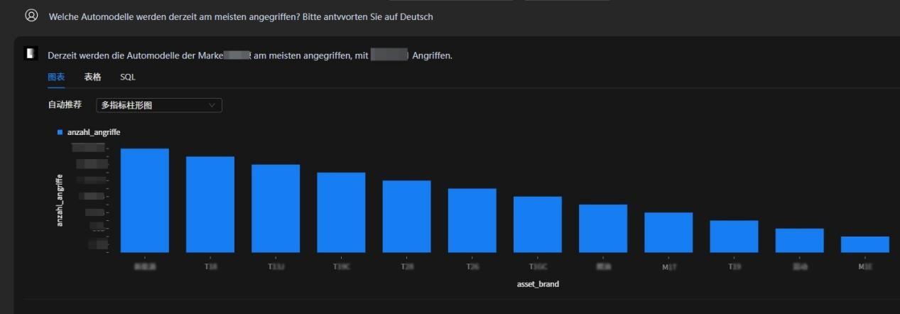Click the user avatar icon beside the question

[x=31, y=16]
